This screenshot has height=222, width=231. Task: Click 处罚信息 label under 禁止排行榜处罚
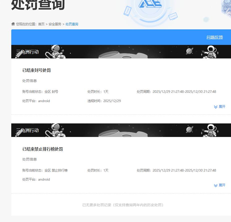[30, 159]
